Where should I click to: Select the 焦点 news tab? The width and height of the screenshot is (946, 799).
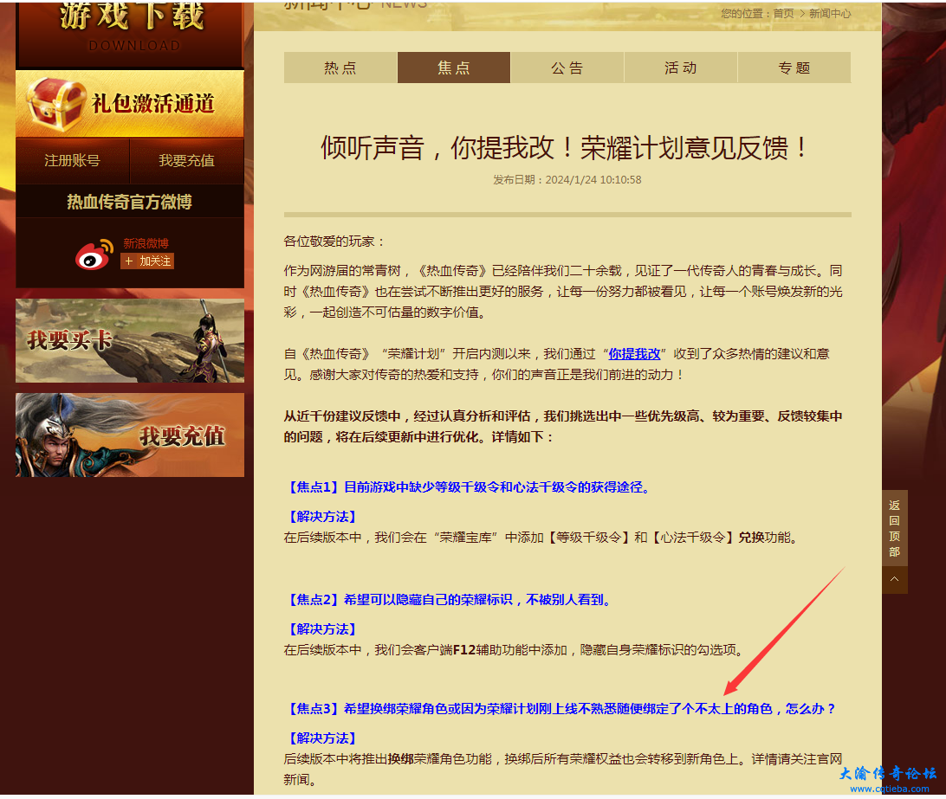(x=454, y=68)
